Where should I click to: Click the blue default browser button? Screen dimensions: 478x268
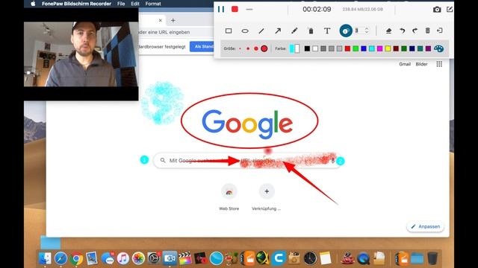pos(202,46)
